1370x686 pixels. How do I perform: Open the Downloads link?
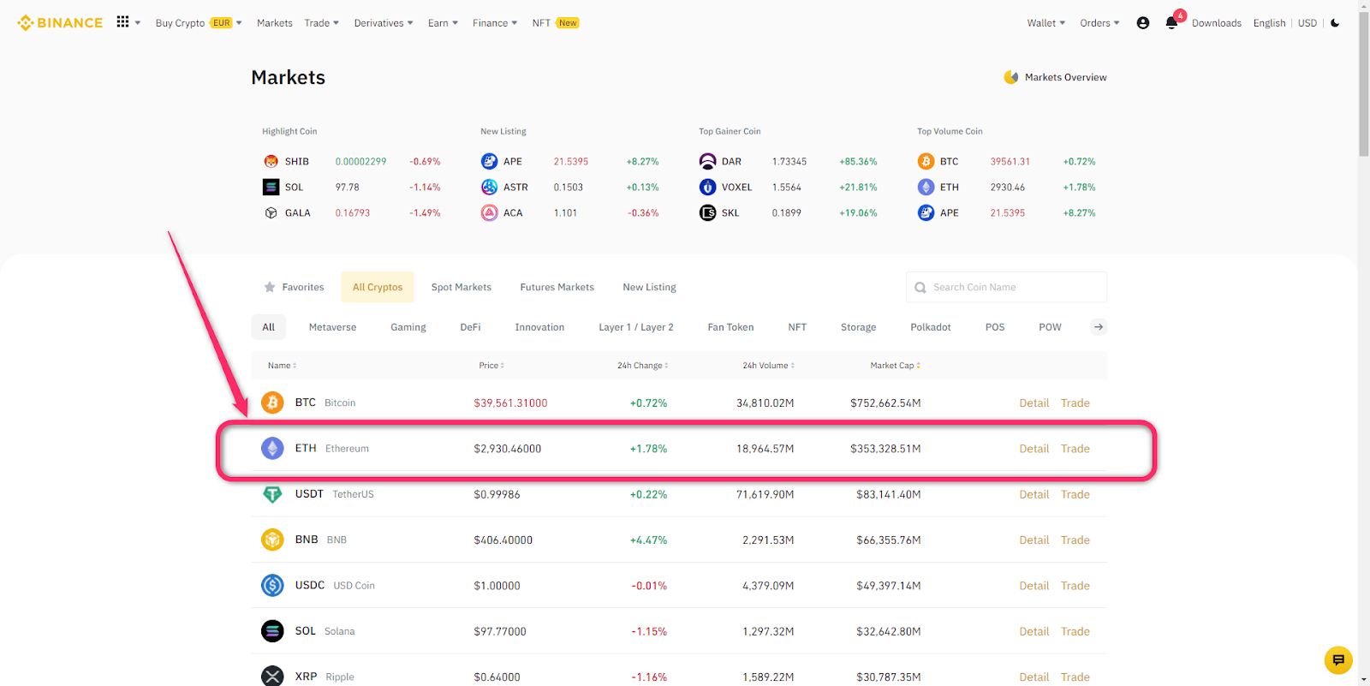(x=1217, y=23)
